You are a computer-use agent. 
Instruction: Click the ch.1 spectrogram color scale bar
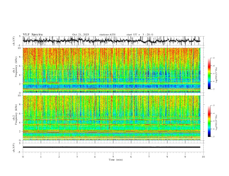tap(209, 73)
